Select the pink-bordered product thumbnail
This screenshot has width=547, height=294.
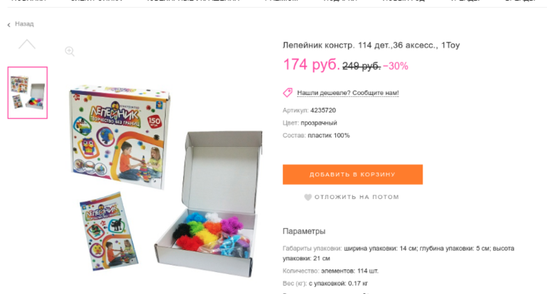[28, 93]
